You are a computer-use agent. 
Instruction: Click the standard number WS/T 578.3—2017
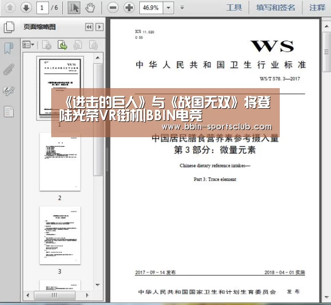pos(280,79)
